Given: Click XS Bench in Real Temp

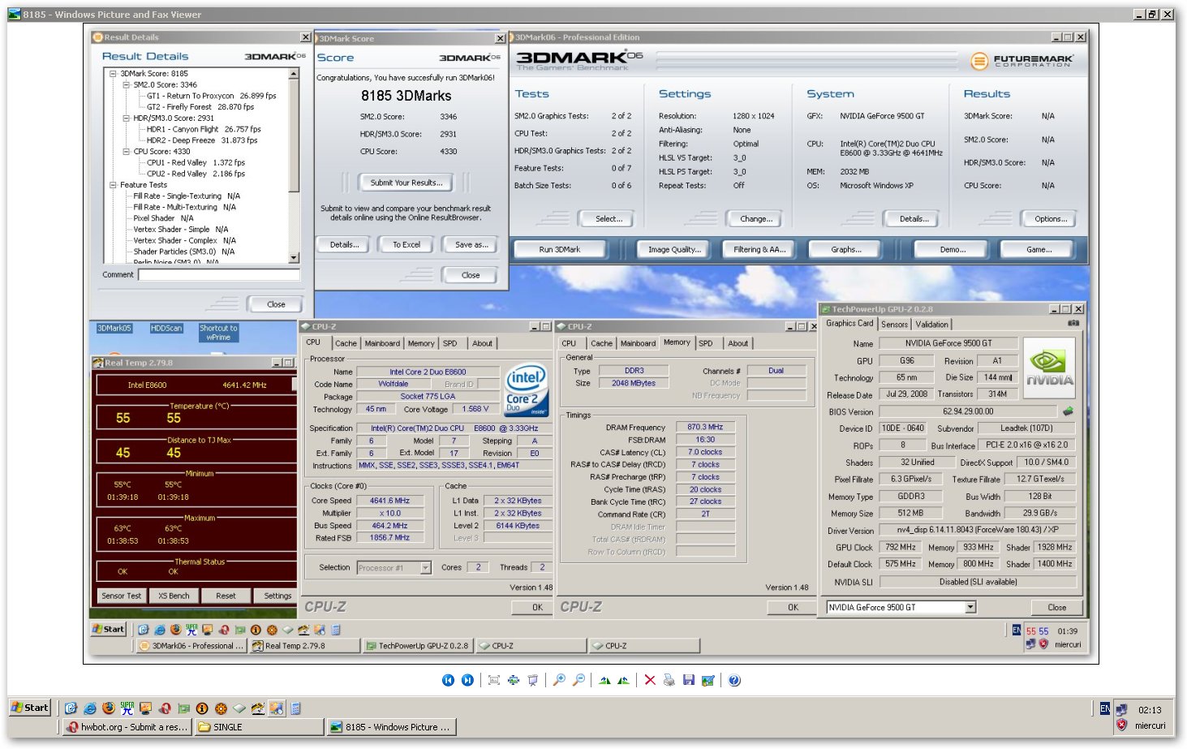Looking at the screenshot, I should (x=174, y=596).
